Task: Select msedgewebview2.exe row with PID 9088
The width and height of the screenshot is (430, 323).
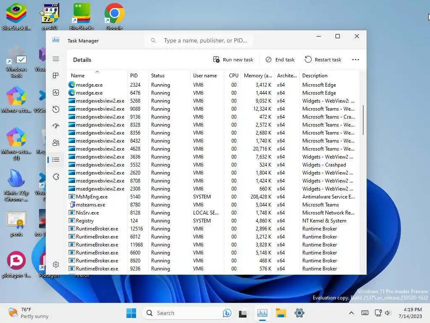Action: click(213, 109)
